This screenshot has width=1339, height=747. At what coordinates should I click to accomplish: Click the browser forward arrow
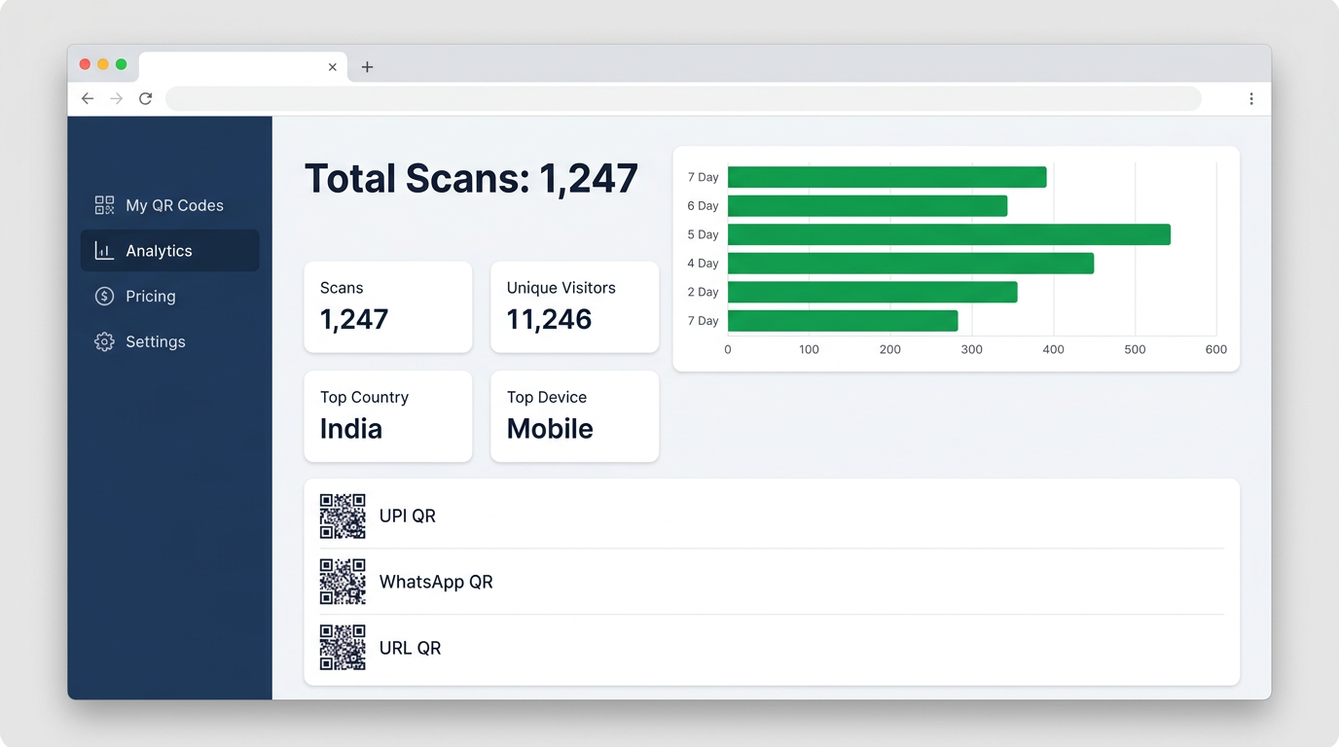tap(116, 98)
